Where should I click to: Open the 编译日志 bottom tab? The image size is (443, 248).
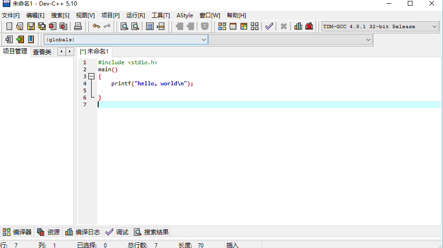click(x=83, y=232)
